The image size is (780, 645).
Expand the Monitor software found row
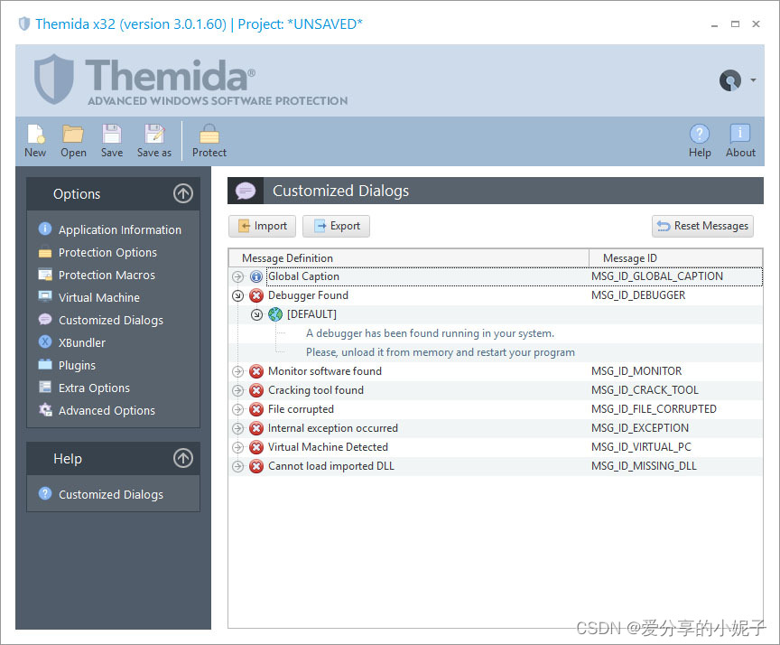pyautogui.click(x=237, y=371)
